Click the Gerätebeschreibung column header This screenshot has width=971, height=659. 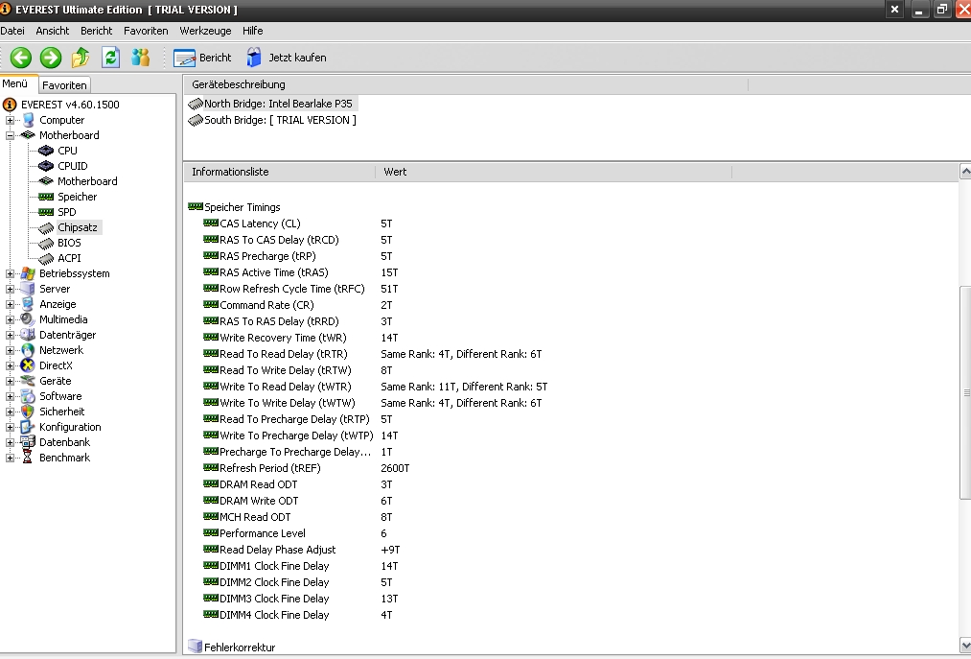(466, 84)
